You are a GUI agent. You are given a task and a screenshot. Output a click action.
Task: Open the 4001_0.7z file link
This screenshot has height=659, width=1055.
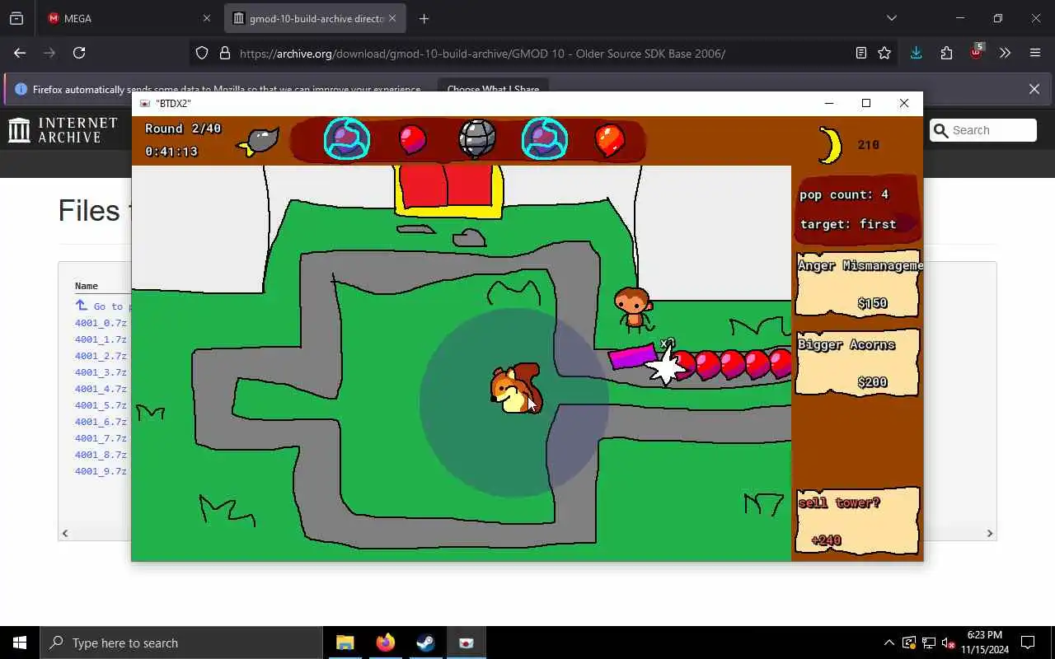coord(101,323)
